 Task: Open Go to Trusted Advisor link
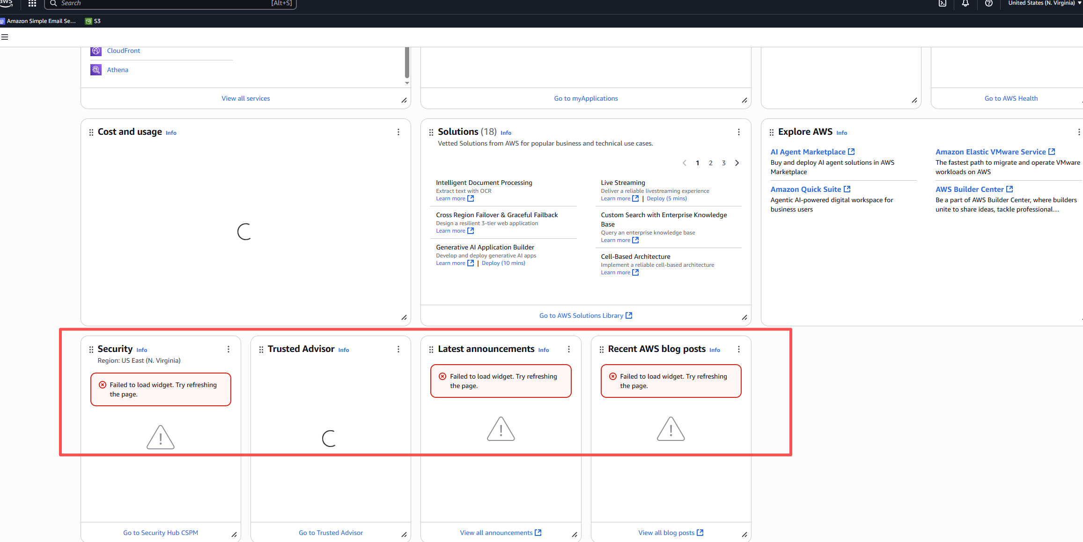coord(331,533)
